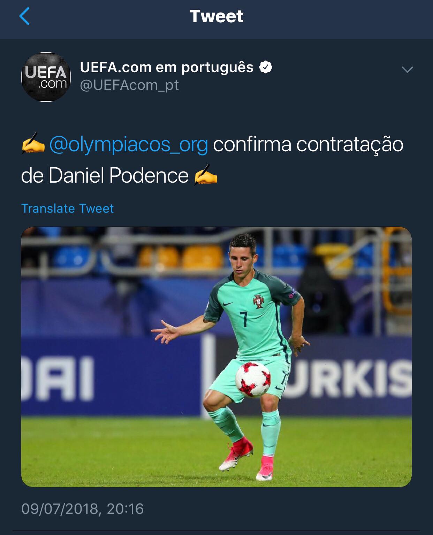
Task: Click Translate Tweet
Action: (67, 208)
